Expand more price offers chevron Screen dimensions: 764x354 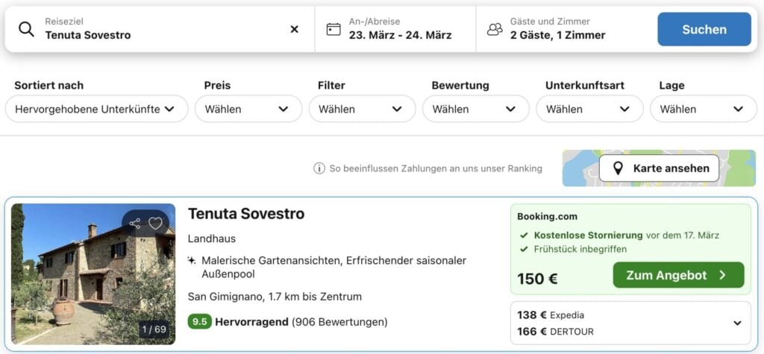coord(737,323)
